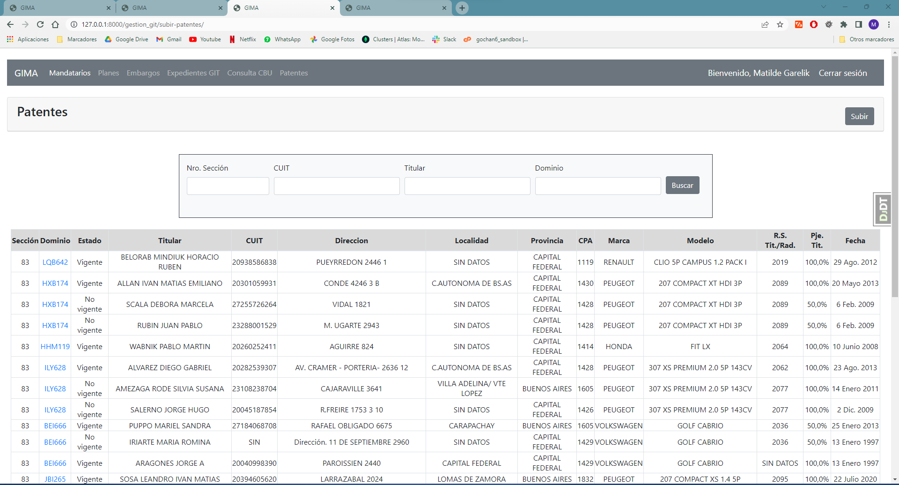Open Otros marcadores folder
Image resolution: width=899 pixels, height=485 pixels.
tap(867, 39)
